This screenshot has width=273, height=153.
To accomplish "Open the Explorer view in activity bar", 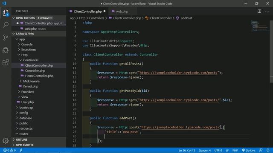I will pyautogui.click(x=6, y=13).
